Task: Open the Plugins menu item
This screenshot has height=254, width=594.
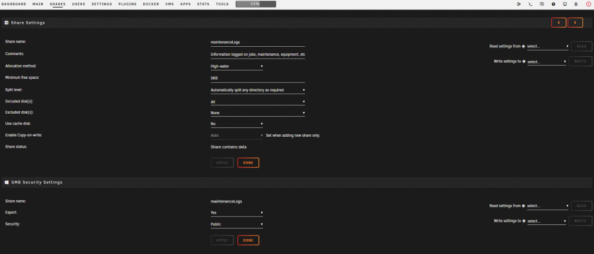Action: (x=127, y=4)
